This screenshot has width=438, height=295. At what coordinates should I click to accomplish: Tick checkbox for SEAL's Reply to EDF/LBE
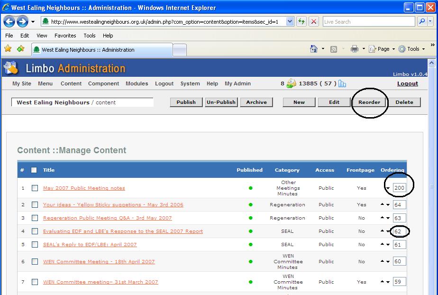tap(35, 244)
